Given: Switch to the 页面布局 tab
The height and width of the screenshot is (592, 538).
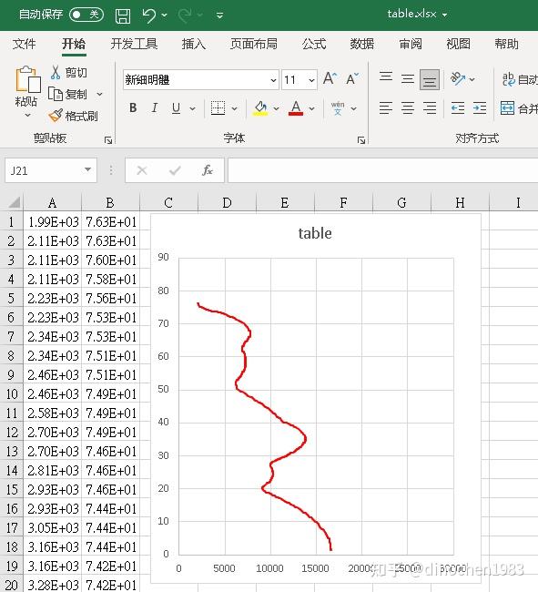Looking at the screenshot, I should tap(254, 44).
